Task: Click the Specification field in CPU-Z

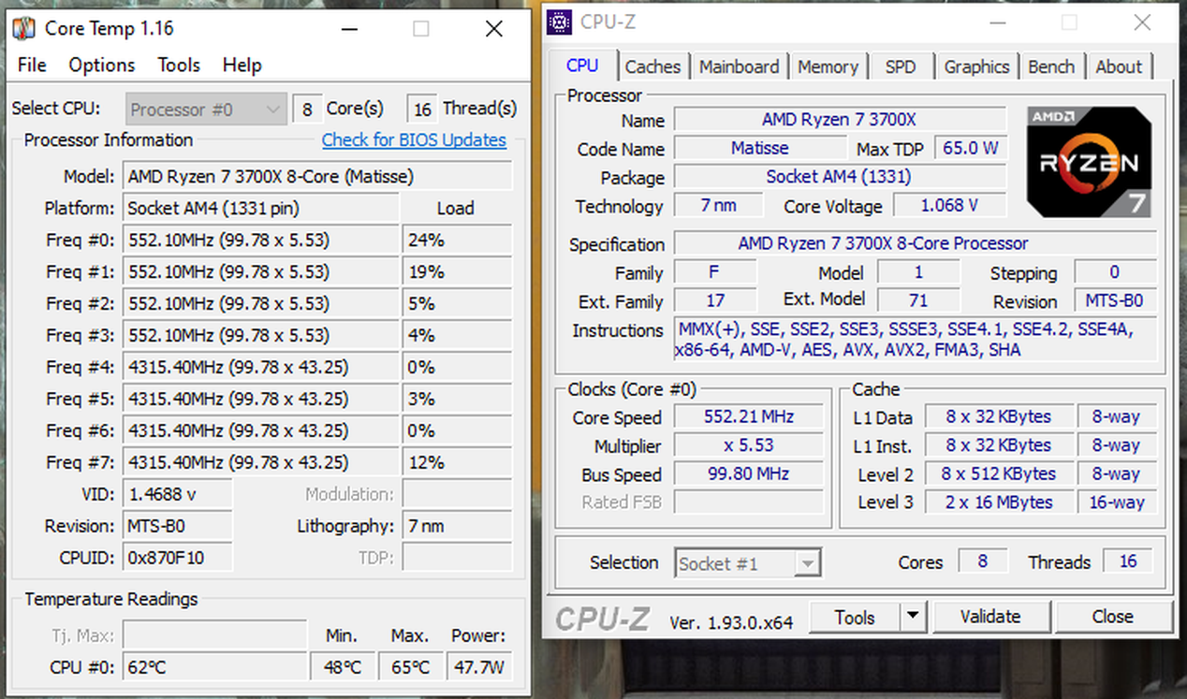Action: [x=916, y=243]
